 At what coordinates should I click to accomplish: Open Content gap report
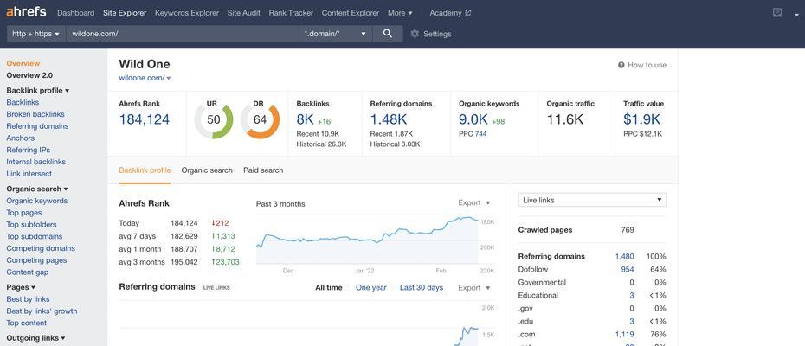click(28, 272)
